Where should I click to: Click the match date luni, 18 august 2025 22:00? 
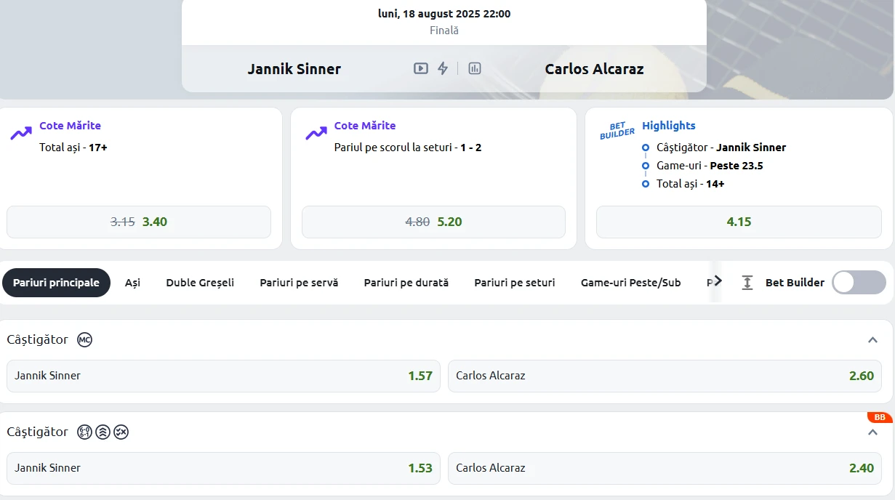click(444, 14)
